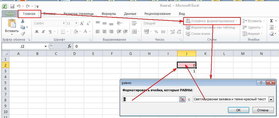279x118 pixels.
Task: Click the percent style icon
Action: coord(156,32)
